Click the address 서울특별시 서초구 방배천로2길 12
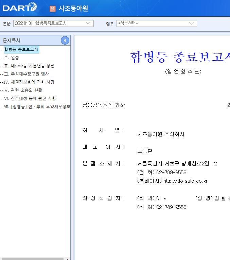This screenshot has width=230, height=260. (x=177, y=164)
